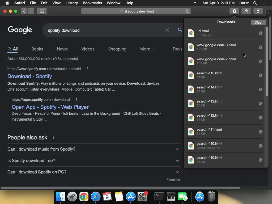Screen dimensions: 272x204
Task: Open the Safari downloads button in toolbar
Action: point(234,11)
